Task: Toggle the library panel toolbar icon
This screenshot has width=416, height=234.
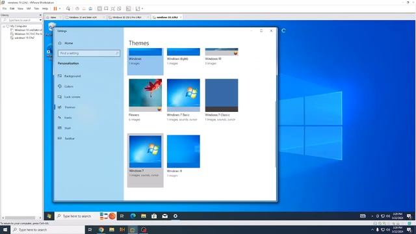Action: (99, 8)
